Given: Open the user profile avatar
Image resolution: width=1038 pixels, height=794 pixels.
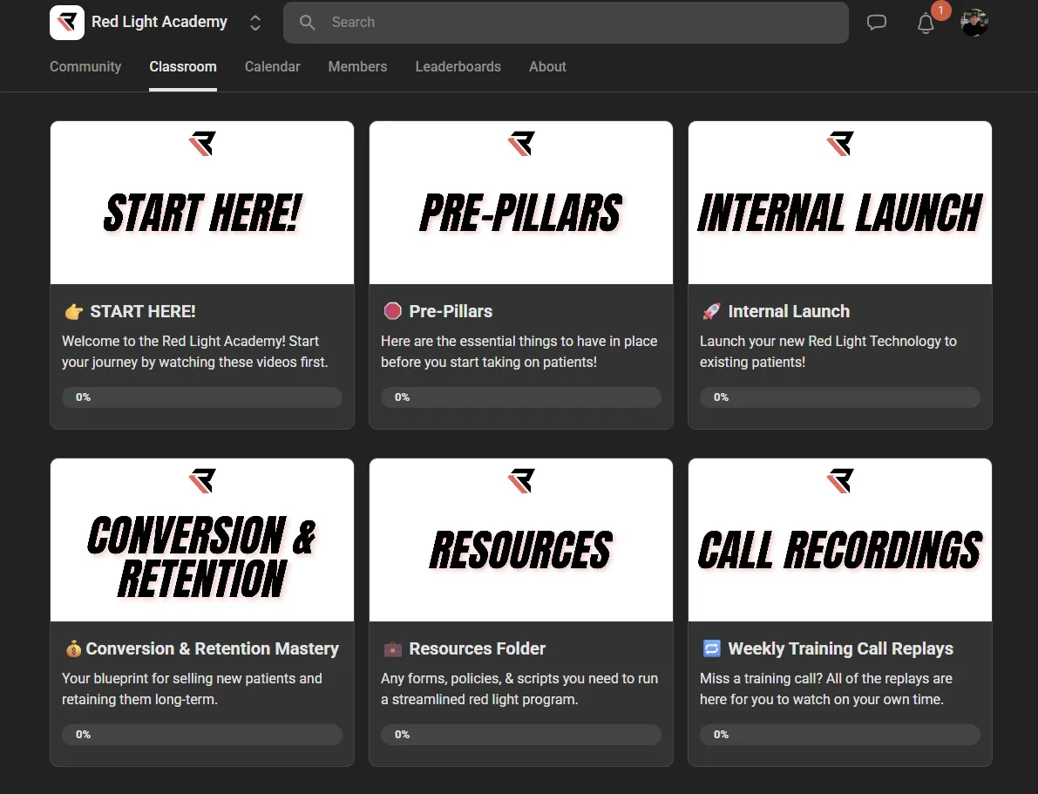Looking at the screenshot, I should click(x=974, y=23).
